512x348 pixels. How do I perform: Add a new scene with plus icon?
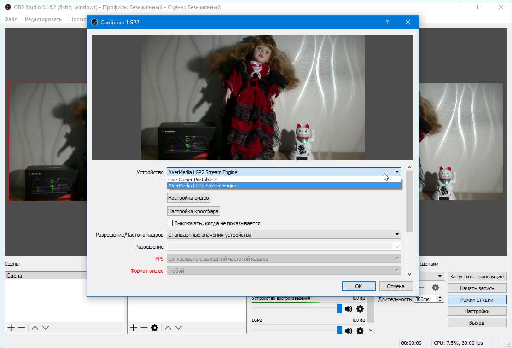click(11, 327)
